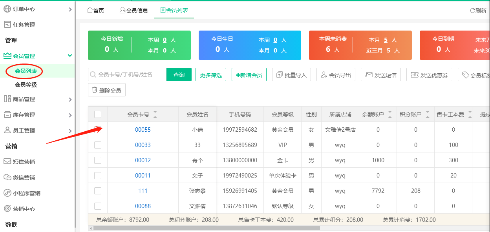This screenshot has height=232, width=490.
Task: Check the checkbox beside 张志攀's row
Action: click(97, 190)
